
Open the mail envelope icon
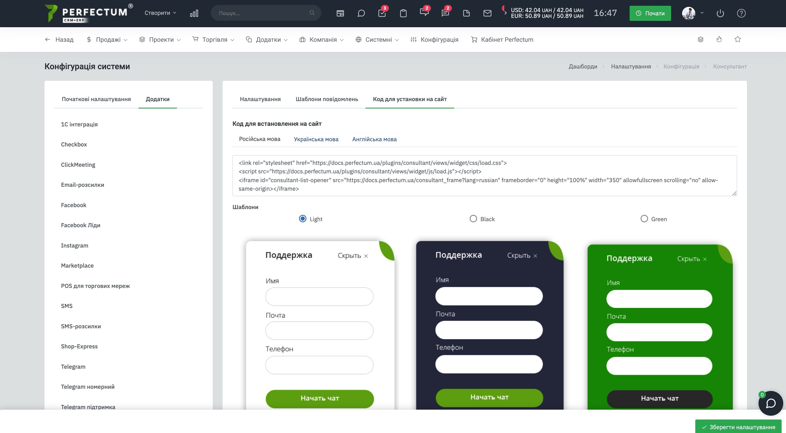coord(488,13)
